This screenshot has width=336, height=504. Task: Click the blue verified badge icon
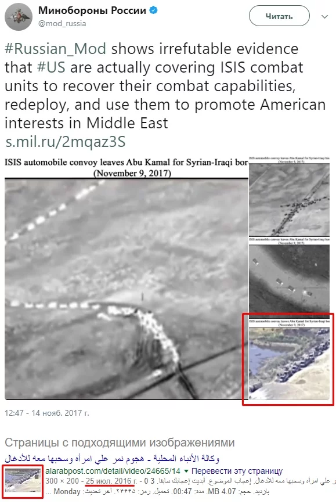click(x=154, y=10)
